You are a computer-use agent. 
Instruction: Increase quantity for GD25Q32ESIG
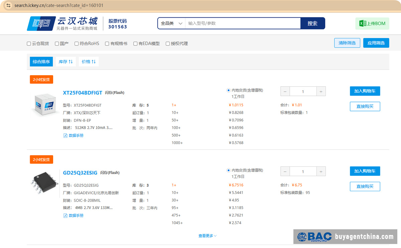(x=321, y=171)
